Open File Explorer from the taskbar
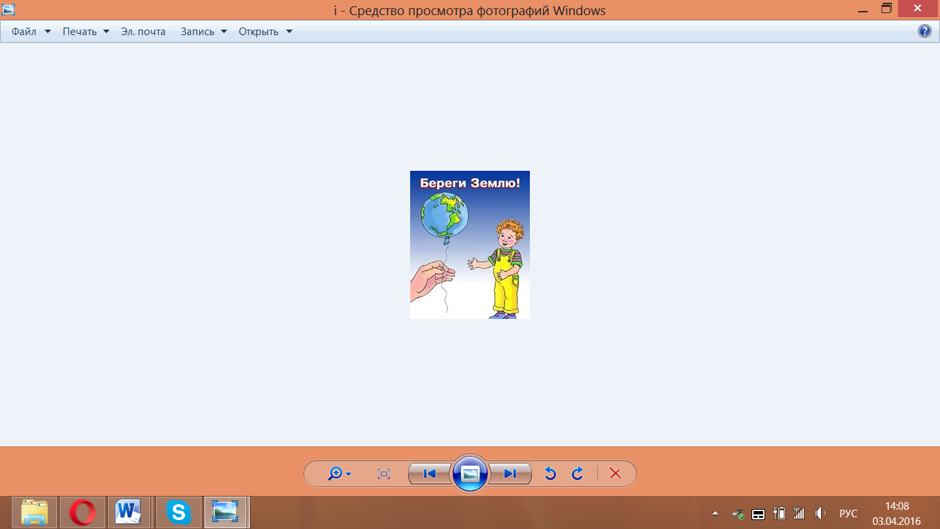The image size is (940, 529). tap(34, 512)
